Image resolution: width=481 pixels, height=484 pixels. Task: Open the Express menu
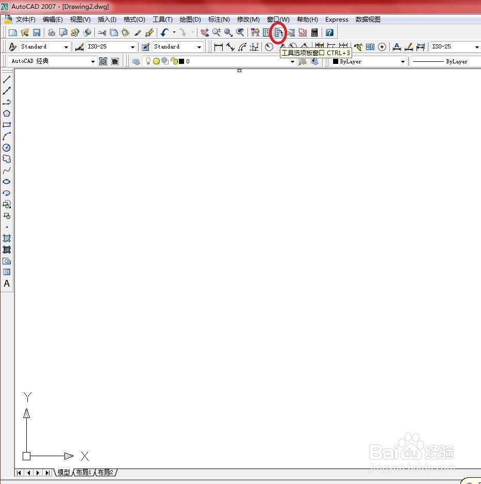pyautogui.click(x=337, y=20)
